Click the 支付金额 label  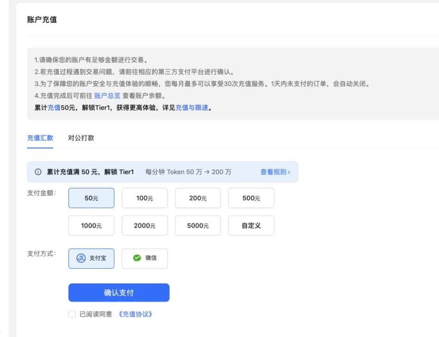[x=42, y=193]
